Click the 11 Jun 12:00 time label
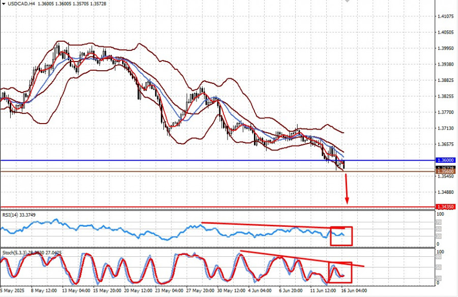The width and height of the screenshot is (458, 297). coord(323,291)
